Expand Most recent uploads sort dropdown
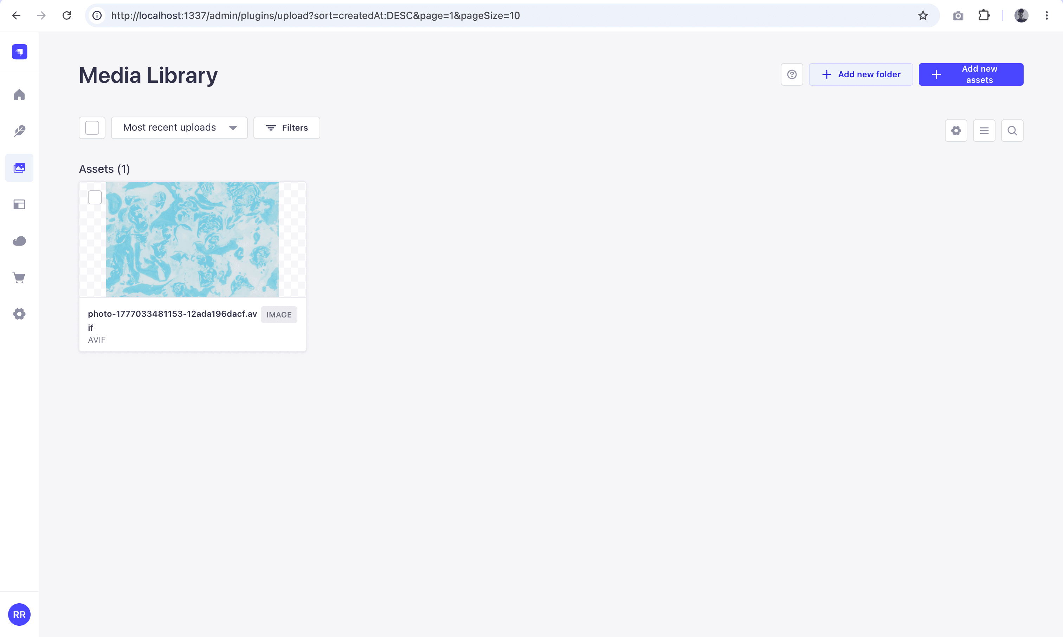 pyautogui.click(x=179, y=128)
